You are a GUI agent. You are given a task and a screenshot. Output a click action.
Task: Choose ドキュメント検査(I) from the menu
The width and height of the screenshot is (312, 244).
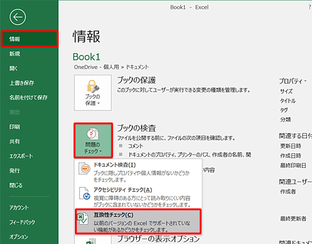pos(139,172)
